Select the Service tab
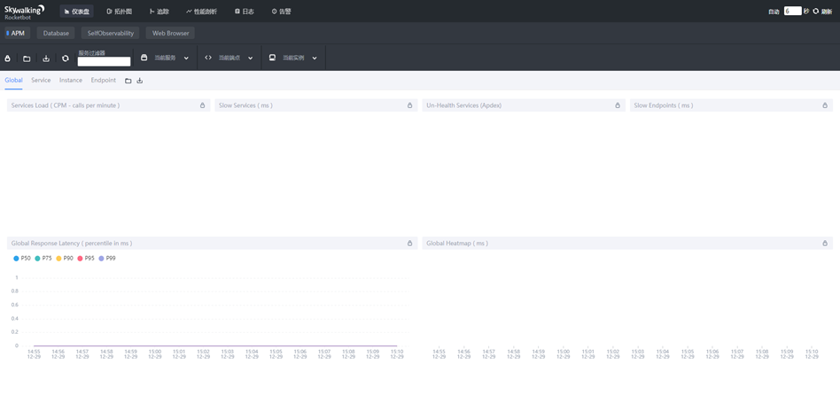 click(x=41, y=81)
